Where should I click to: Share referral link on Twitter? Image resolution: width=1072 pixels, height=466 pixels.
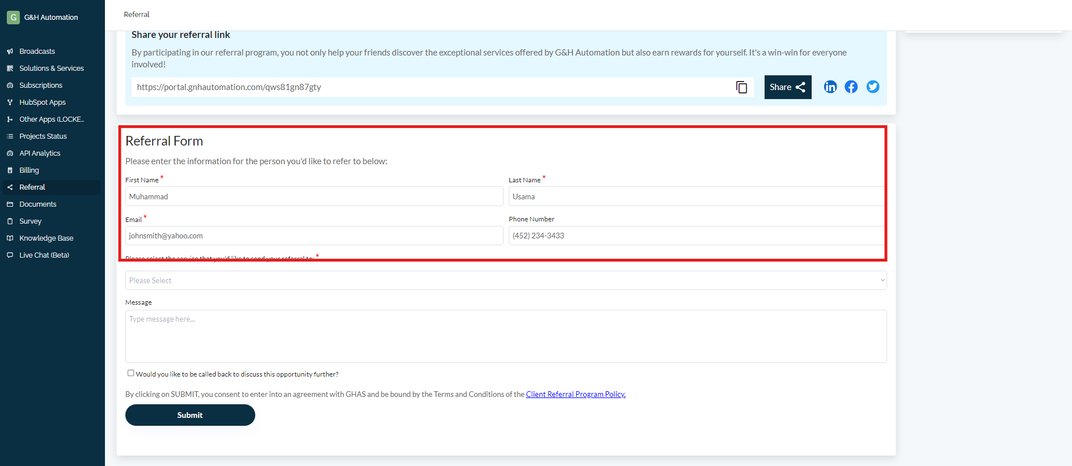point(872,87)
